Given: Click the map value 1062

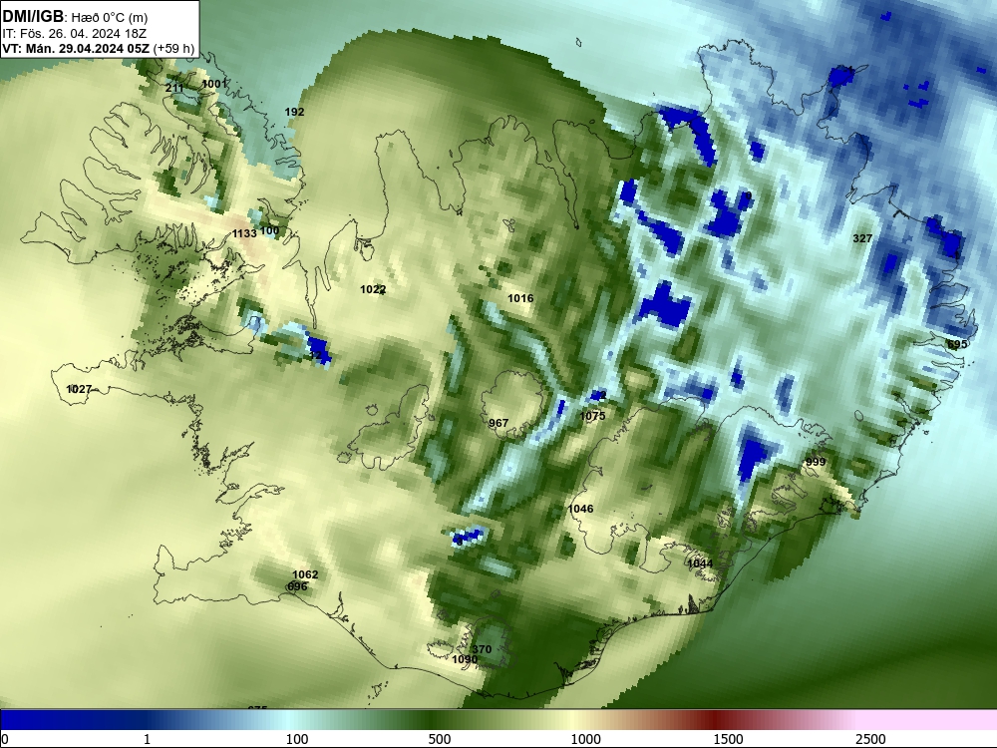Looking at the screenshot, I should (x=304, y=574).
